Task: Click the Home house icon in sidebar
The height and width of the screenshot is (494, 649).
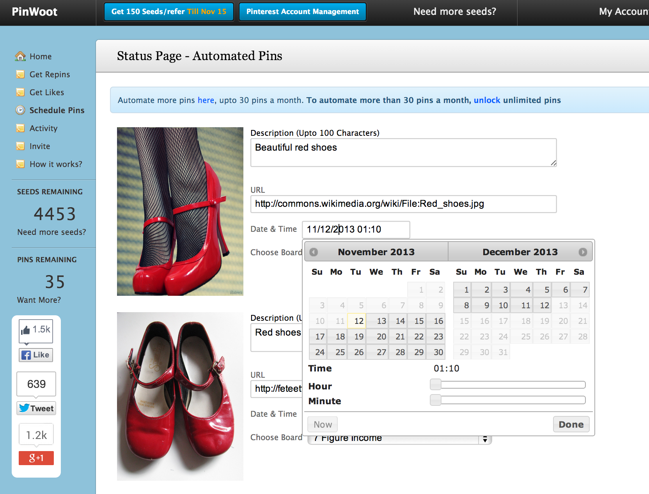Action: (20, 57)
